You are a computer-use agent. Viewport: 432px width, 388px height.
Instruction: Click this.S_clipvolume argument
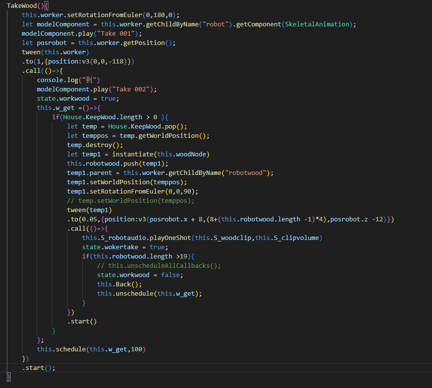point(287,238)
